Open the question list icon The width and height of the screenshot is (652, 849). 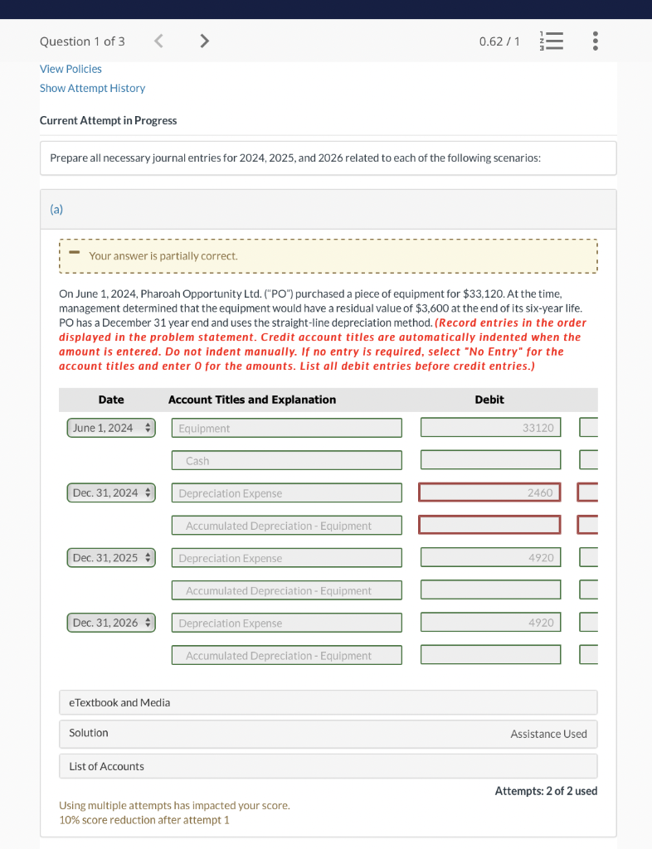(552, 41)
